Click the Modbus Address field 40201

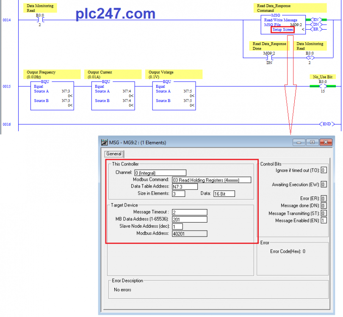189,234
